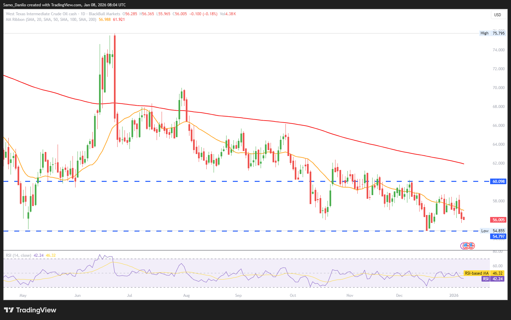Click the High 75.795 label

click(493, 33)
